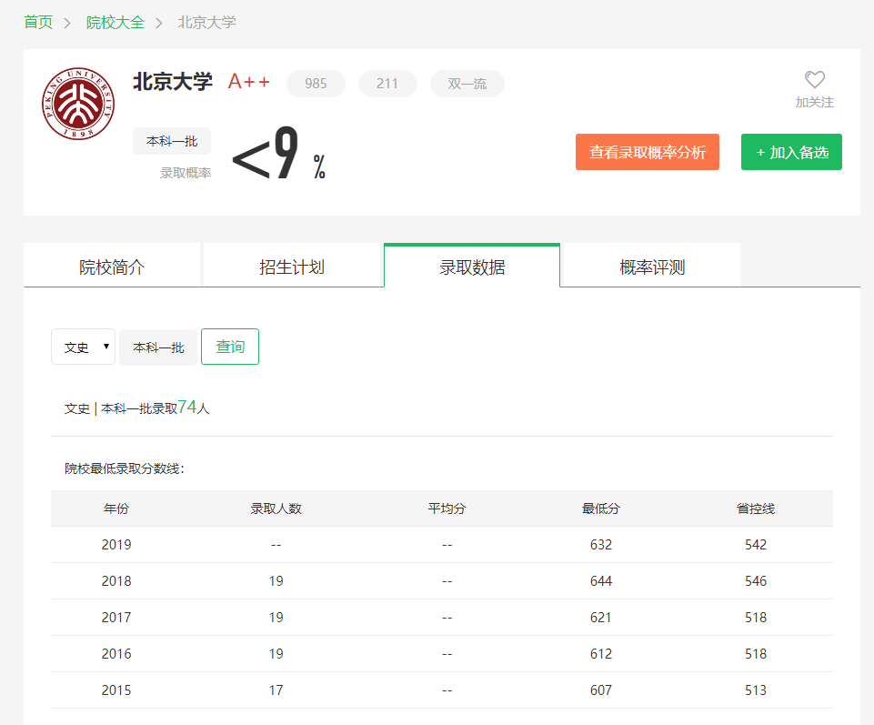Click 17 admitted count for 2015
The width and height of the screenshot is (874, 725).
pyautogui.click(x=276, y=690)
